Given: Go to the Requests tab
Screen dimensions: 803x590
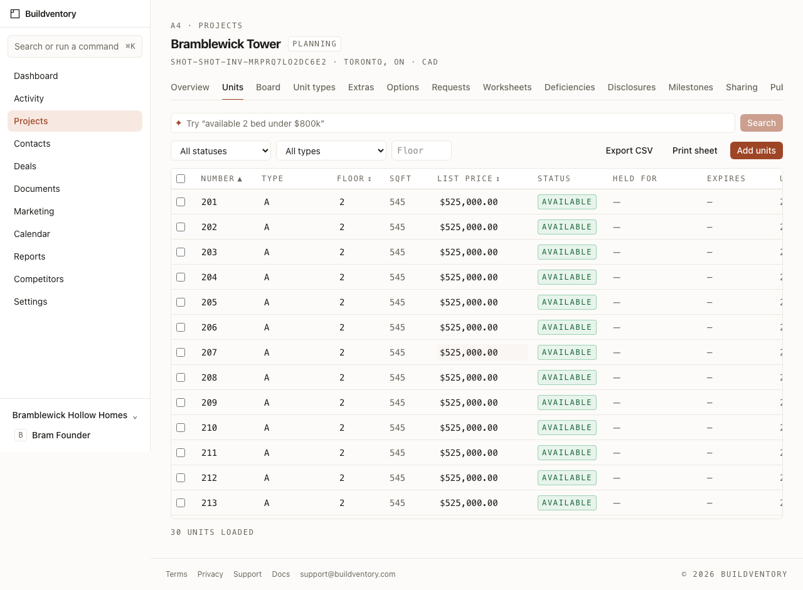Looking at the screenshot, I should tap(451, 87).
